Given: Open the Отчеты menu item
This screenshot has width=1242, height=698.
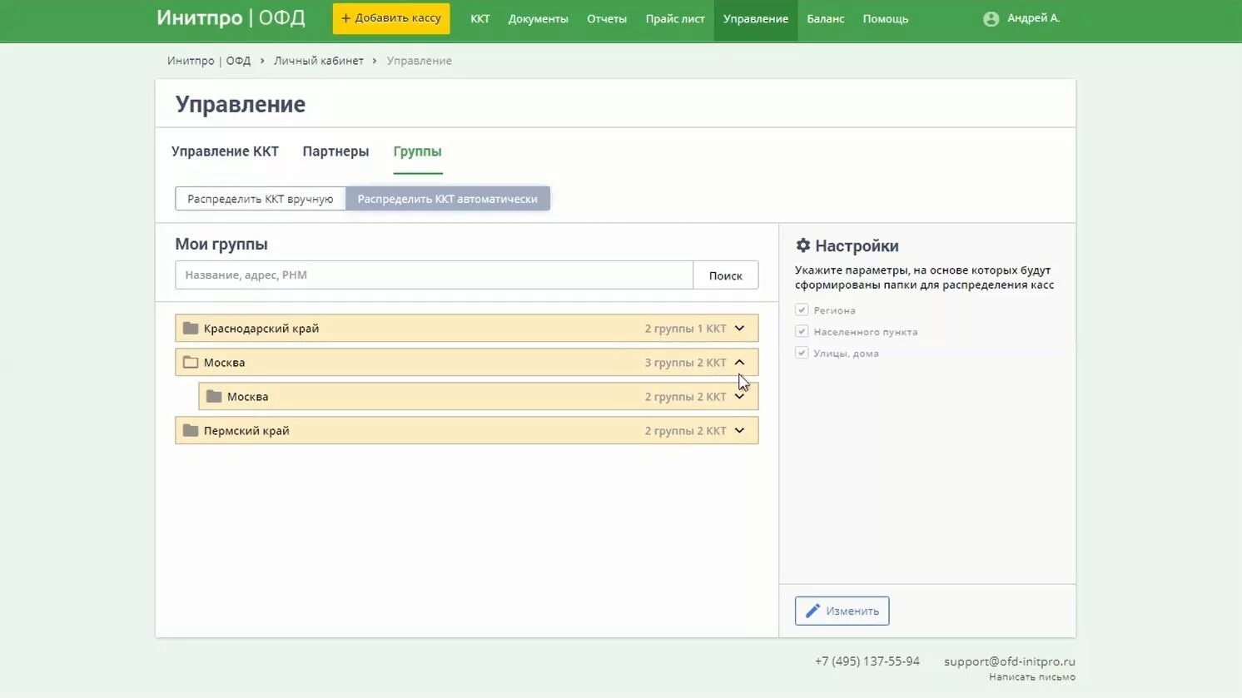Looking at the screenshot, I should pos(607,18).
